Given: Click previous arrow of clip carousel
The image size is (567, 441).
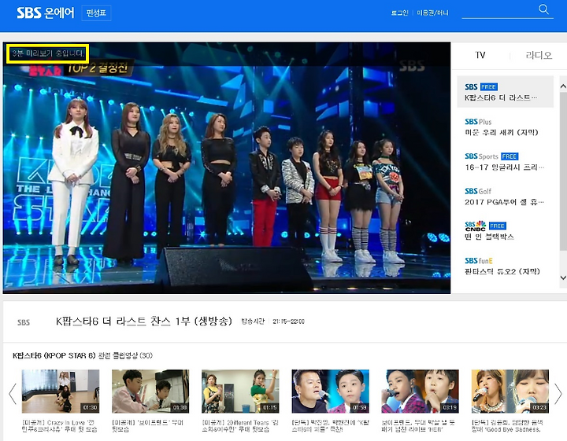Looking at the screenshot, I should [13, 393].
